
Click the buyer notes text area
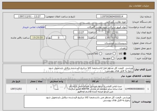[x=77, y=101]
